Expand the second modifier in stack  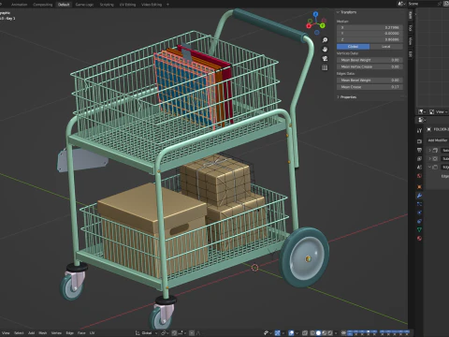click(x=429, y=158)
